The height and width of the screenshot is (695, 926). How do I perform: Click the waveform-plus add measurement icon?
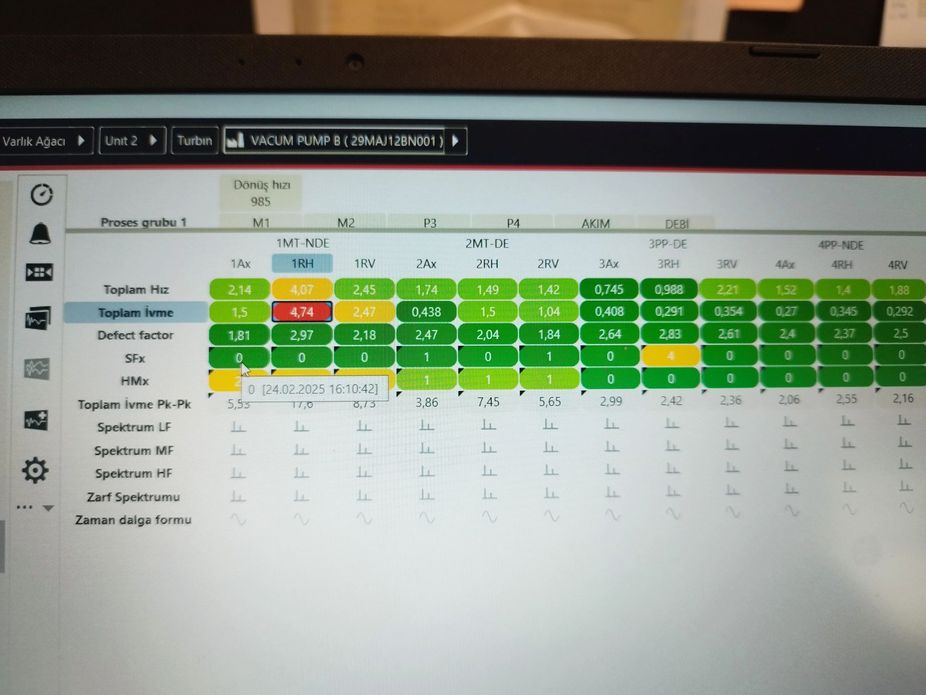pos(36,420)
